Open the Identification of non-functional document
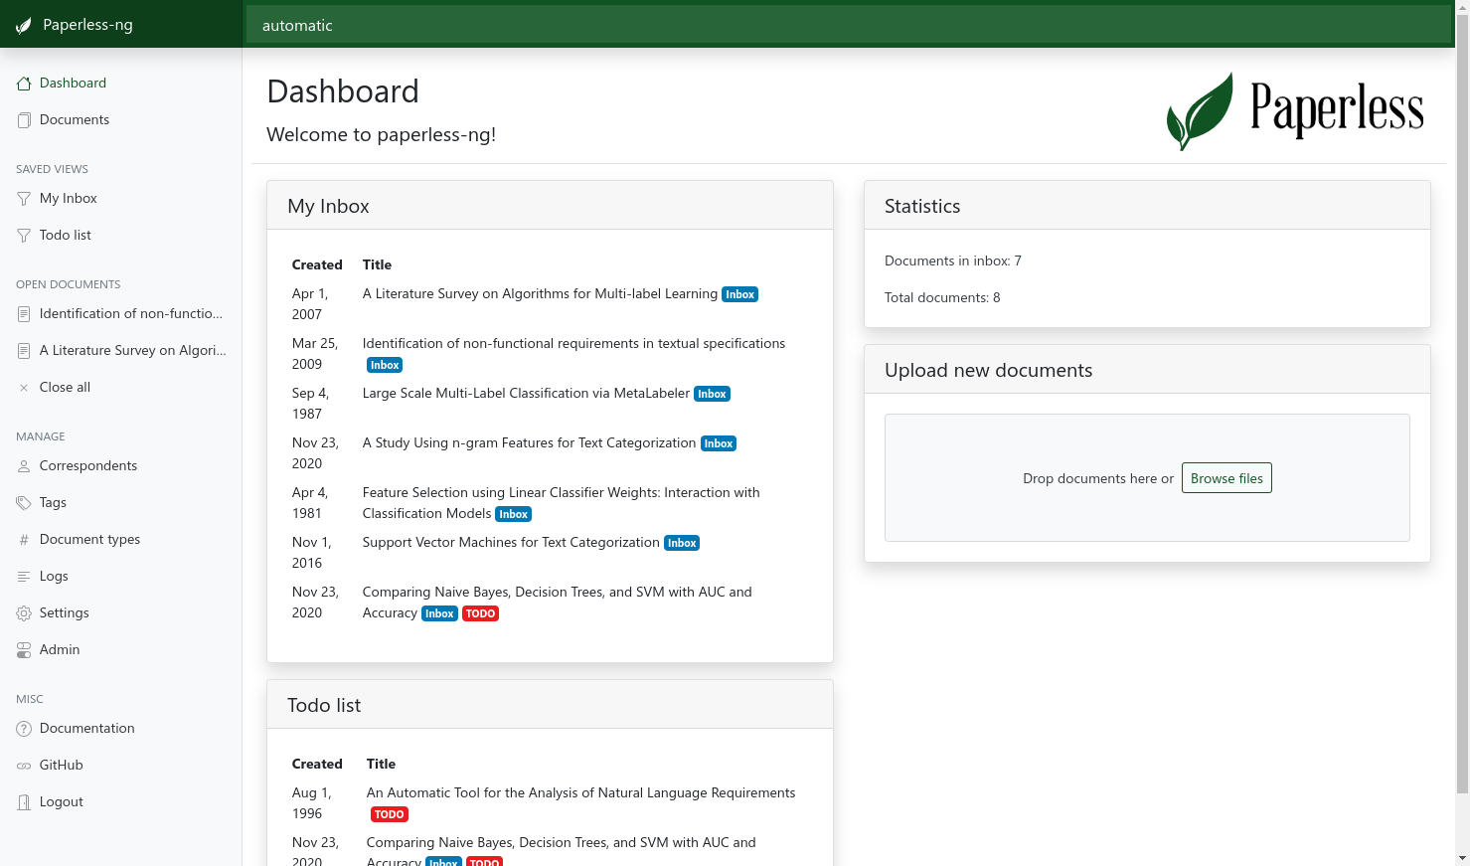 130,313
